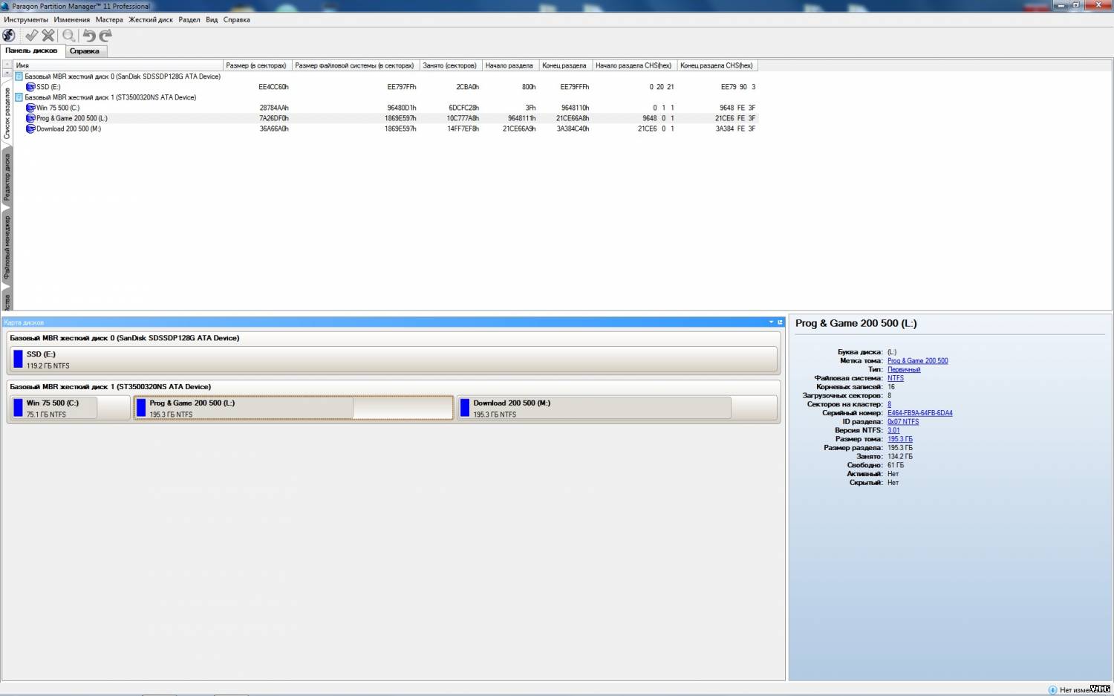The width and height of the screenshot is (1114, 696).
Task: Click the size value 28784AAh
Action: [x=274, y=108]
